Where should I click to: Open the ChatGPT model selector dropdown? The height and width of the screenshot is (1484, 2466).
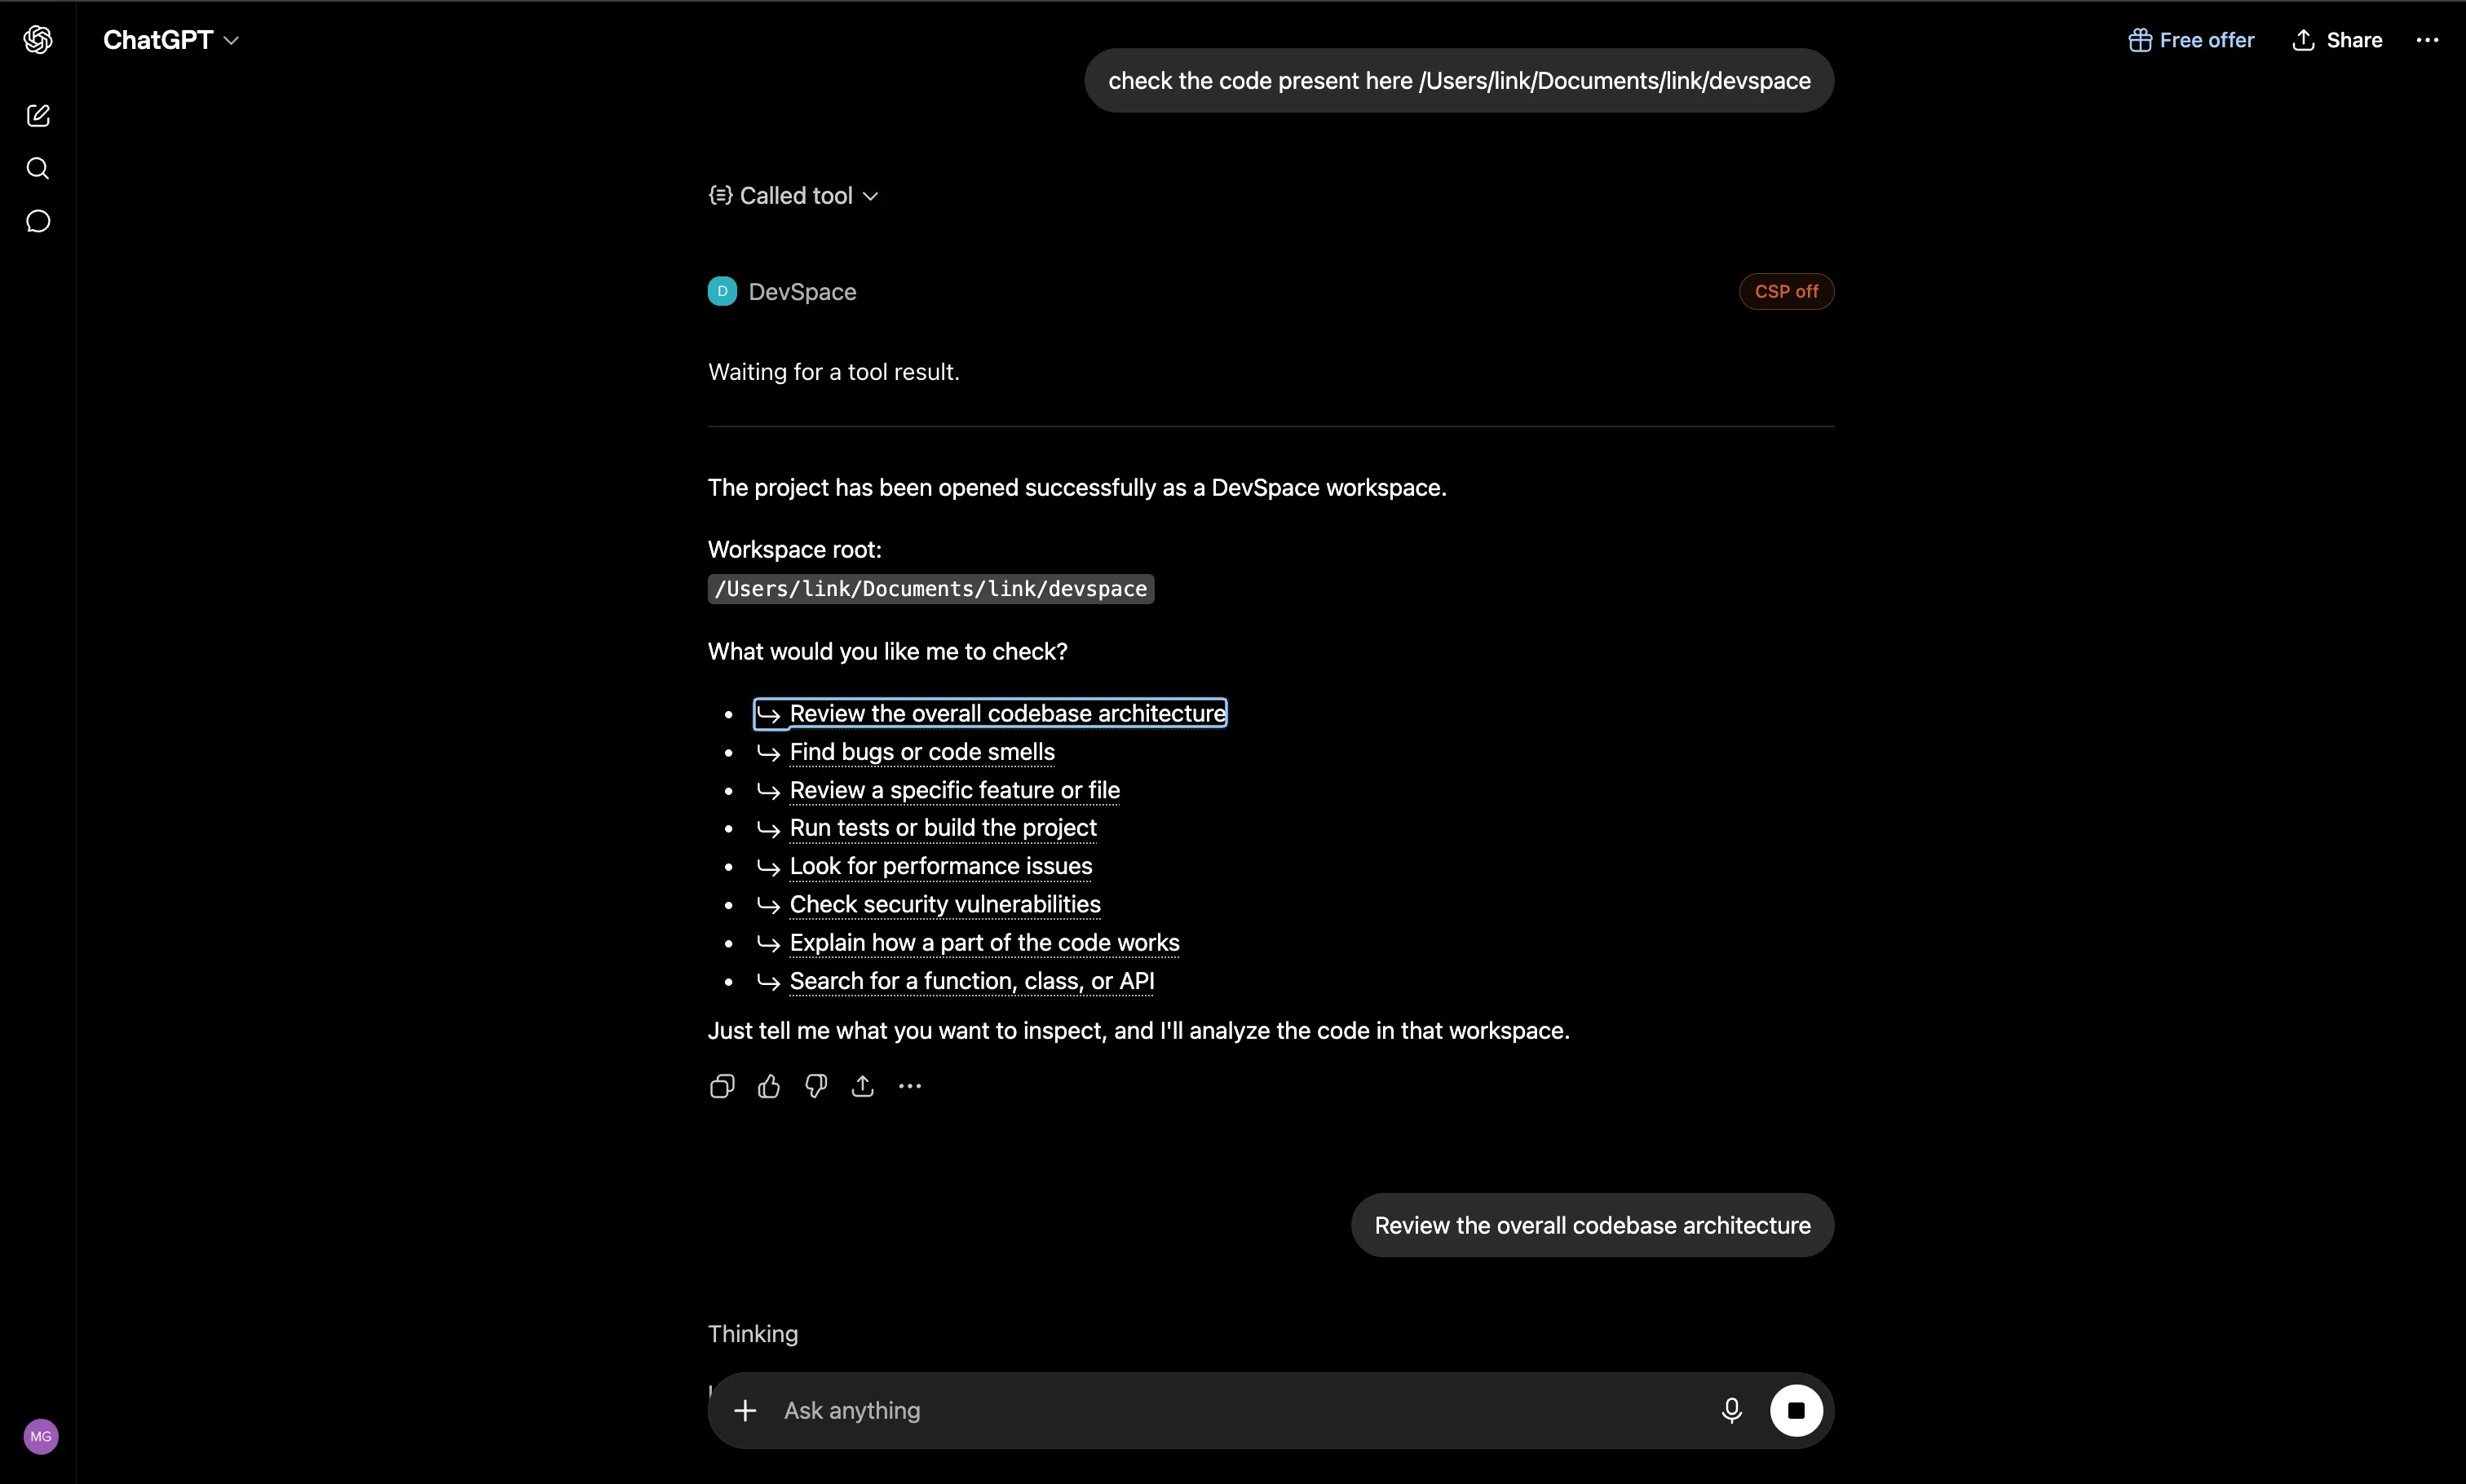click(x=171, y=40)
